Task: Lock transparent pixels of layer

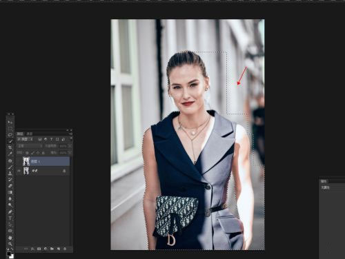Action: pos(27,153)
